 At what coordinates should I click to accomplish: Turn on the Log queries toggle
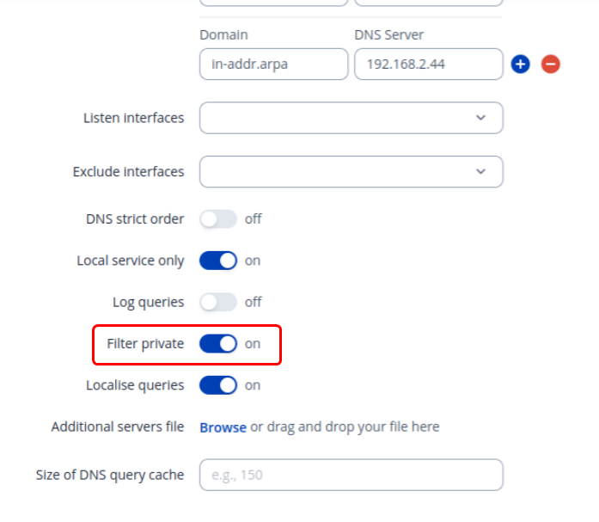(x=218, y=302)
